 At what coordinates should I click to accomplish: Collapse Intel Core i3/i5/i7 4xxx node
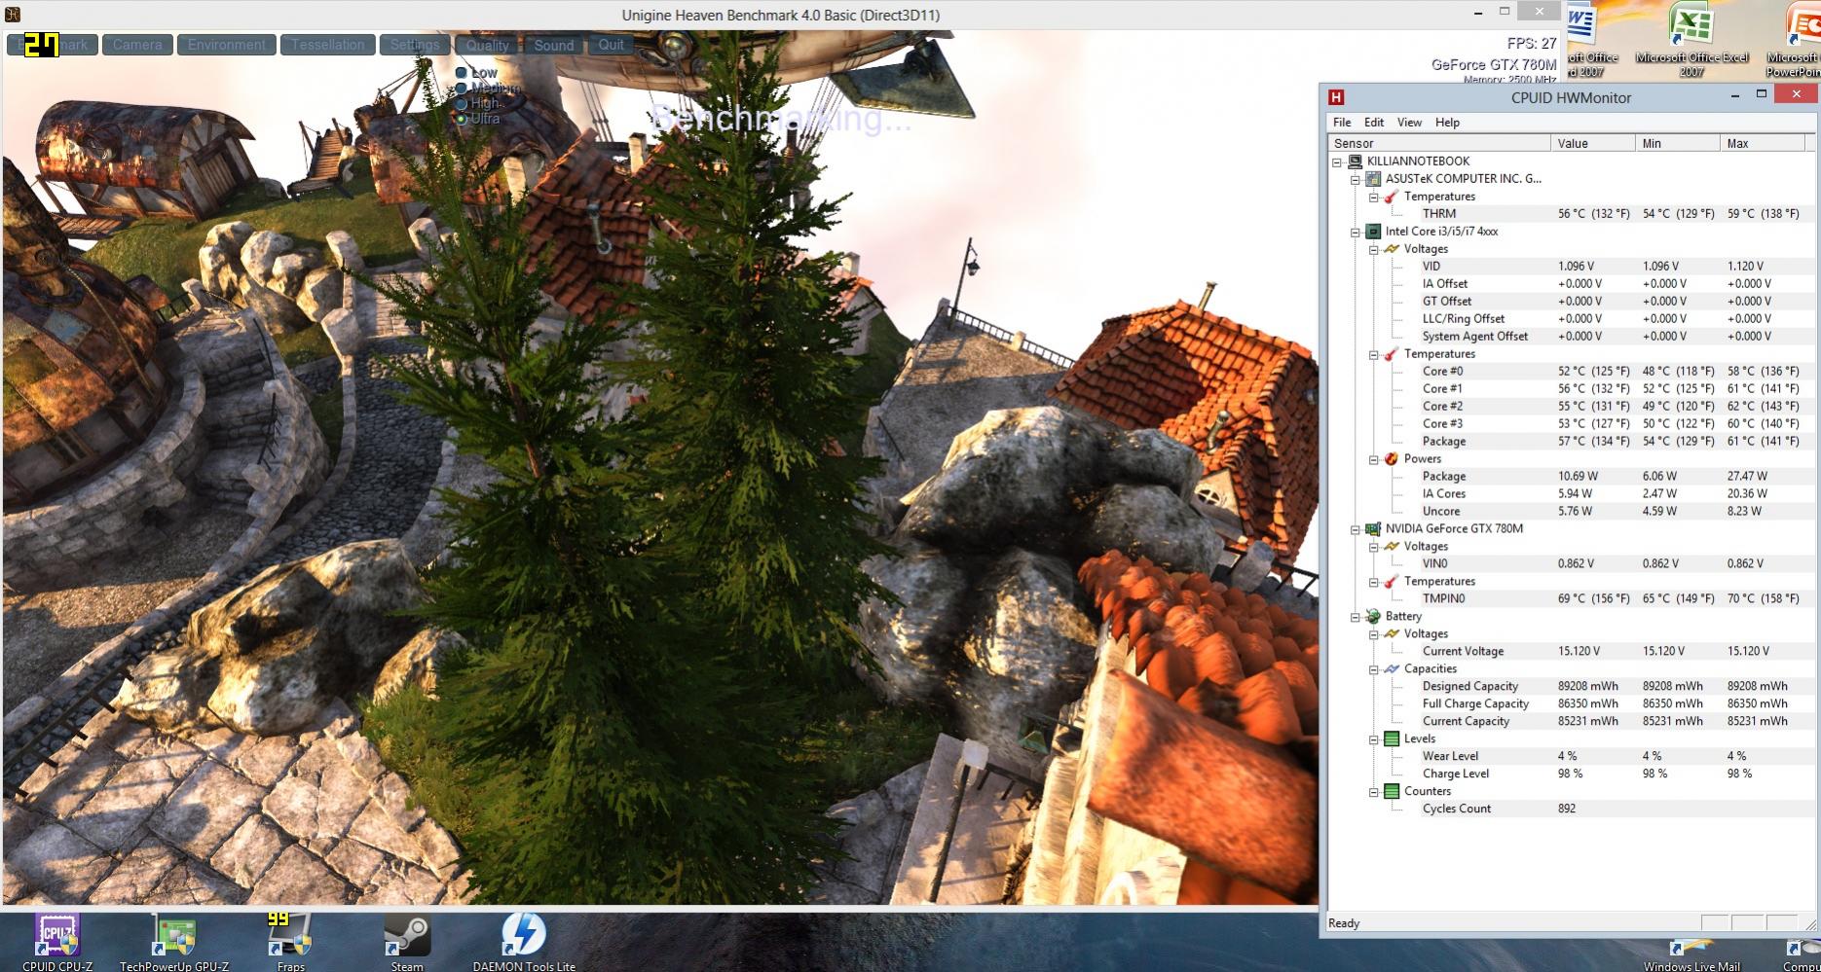(x=1356, y=233)
